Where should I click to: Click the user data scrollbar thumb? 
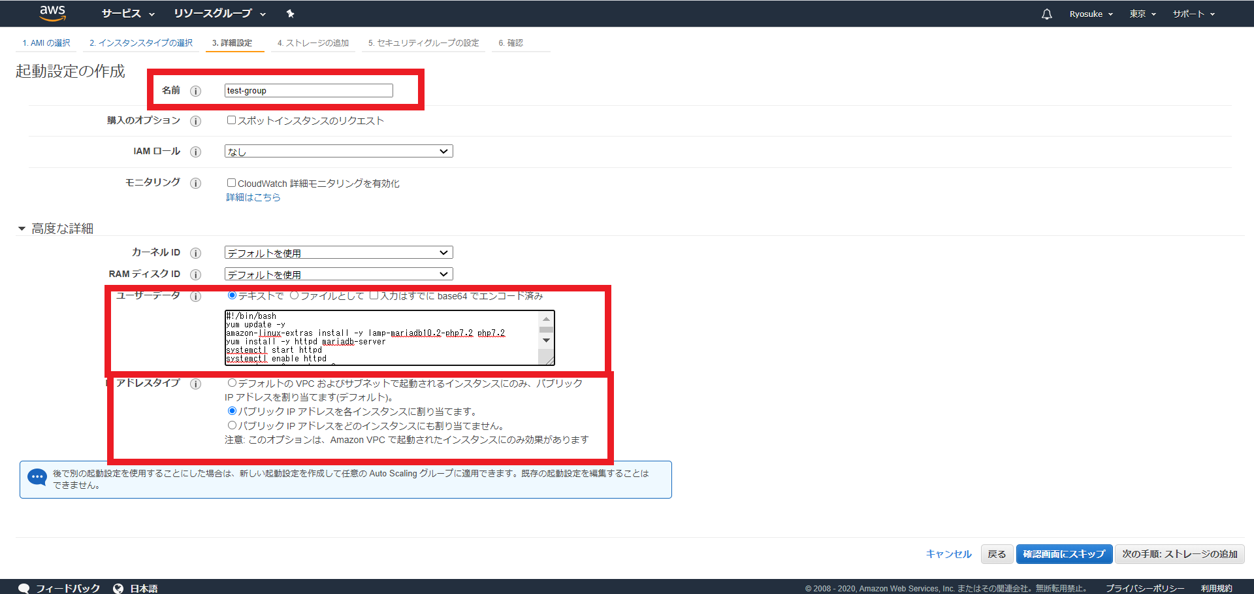point(546,330)
